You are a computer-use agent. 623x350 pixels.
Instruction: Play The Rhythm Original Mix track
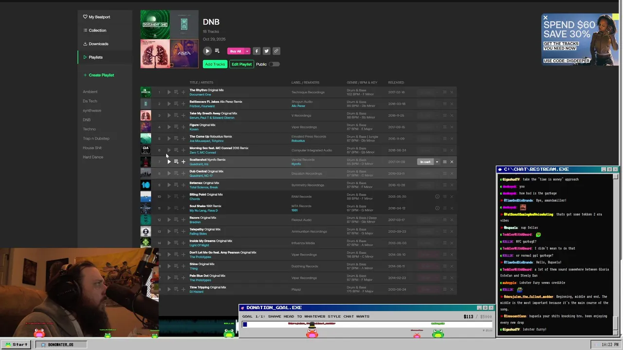(169, 92)
